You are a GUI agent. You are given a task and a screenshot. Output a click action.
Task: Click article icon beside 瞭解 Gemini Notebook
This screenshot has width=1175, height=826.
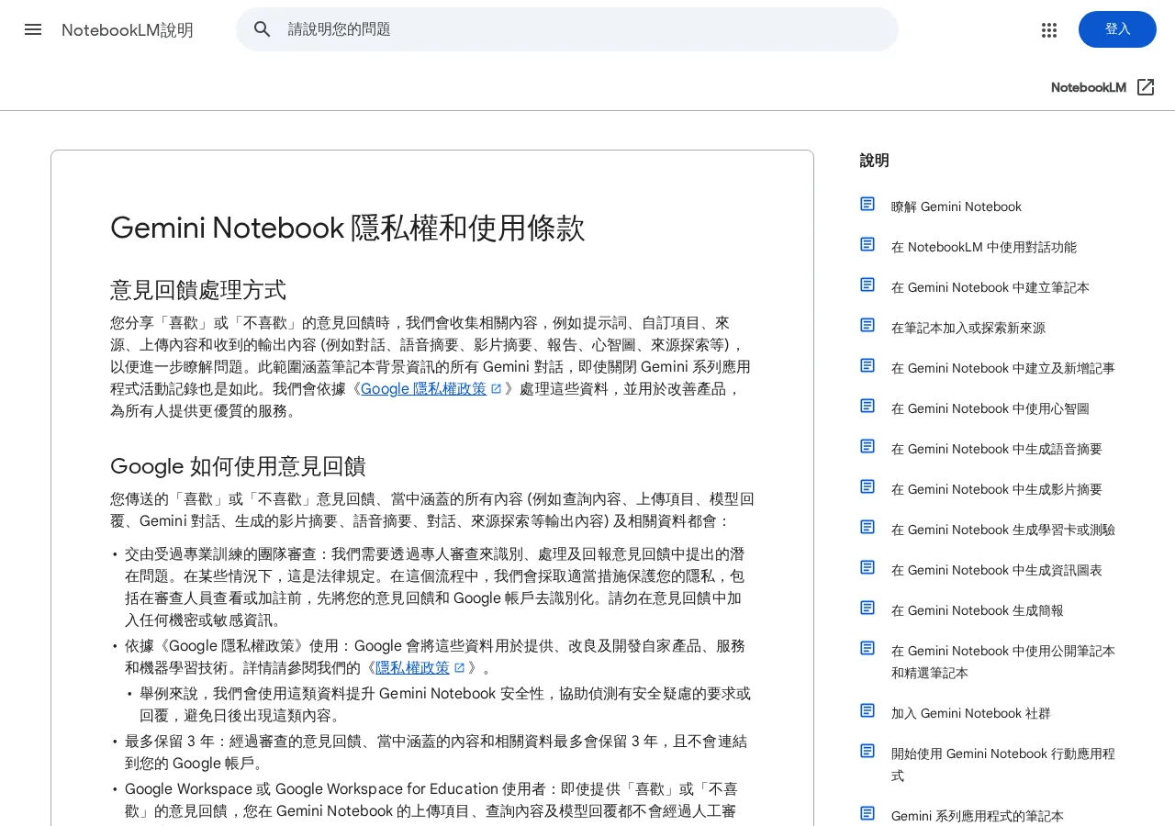867,204
